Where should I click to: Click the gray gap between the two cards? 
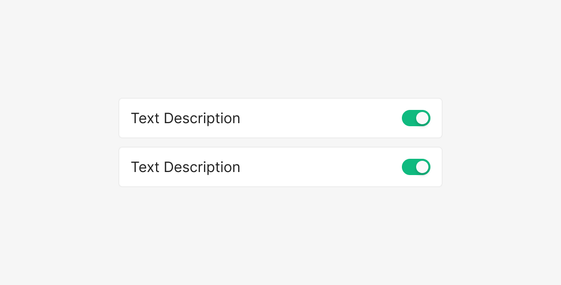[280, 142]
